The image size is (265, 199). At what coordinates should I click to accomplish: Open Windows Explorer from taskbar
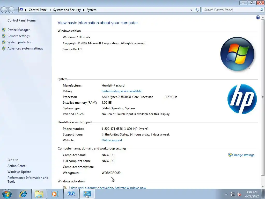click(x=39, y=194)
